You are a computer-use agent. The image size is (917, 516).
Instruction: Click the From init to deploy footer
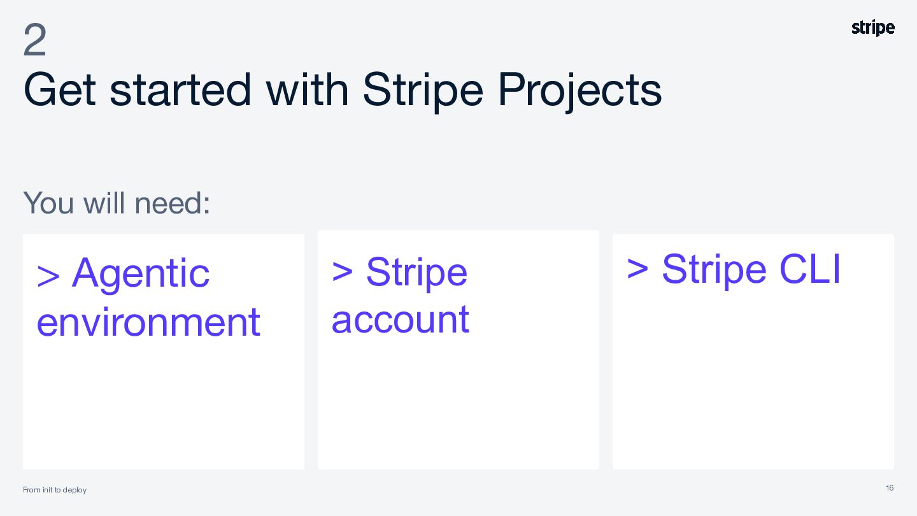[55, 490]
